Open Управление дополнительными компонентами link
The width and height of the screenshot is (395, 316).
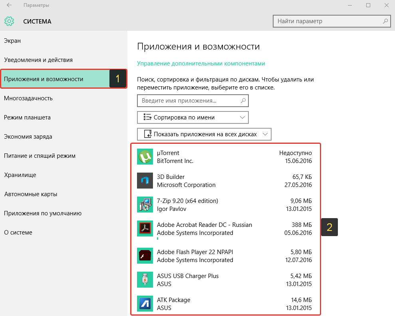click(201, 64)
